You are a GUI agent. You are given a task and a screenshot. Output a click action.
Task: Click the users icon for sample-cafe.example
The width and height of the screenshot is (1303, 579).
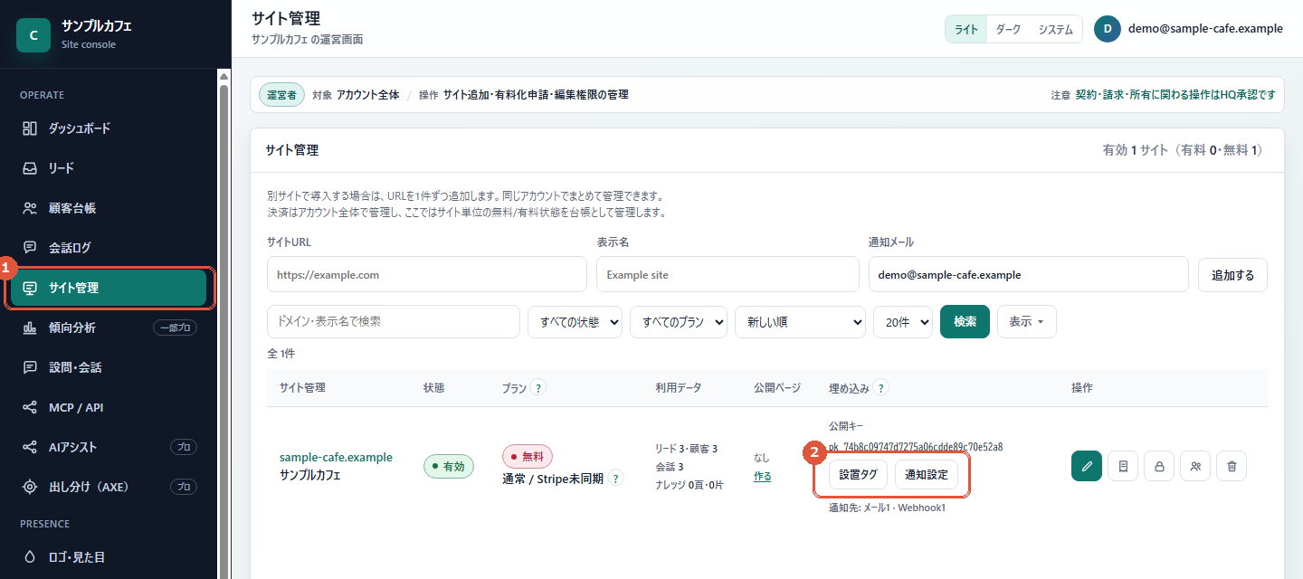(1195, 466)
